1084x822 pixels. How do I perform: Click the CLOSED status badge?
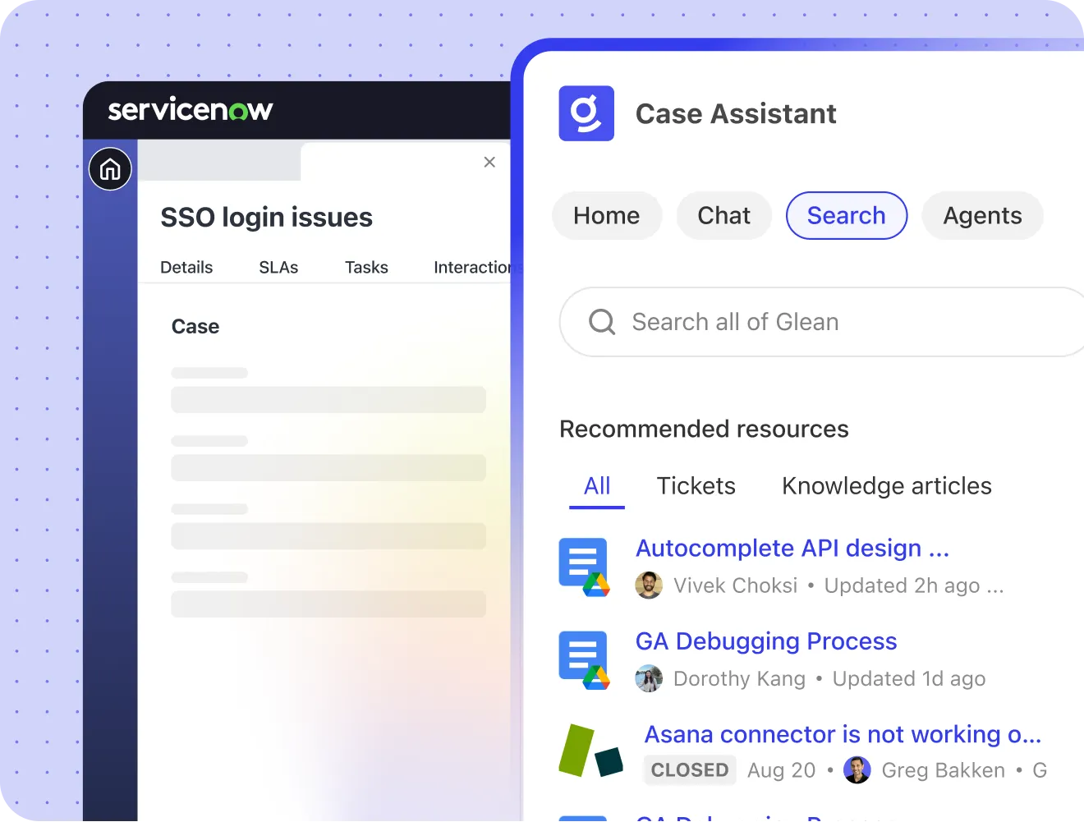[690, 770]
